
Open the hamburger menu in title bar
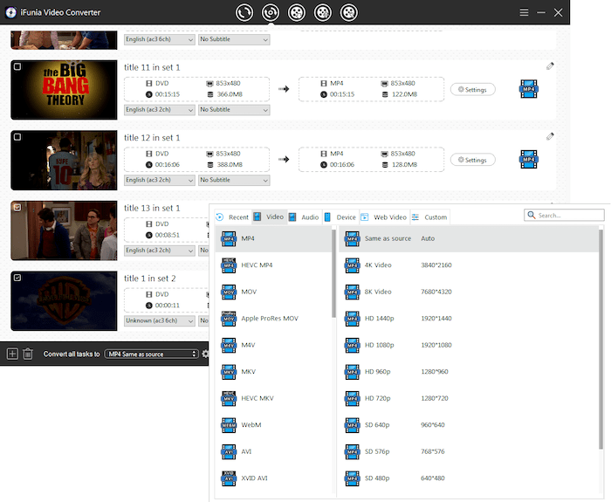[x=524, y=13]
